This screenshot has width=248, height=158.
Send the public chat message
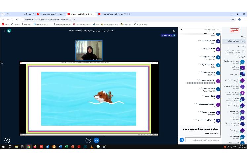click(x=182, y=140)
